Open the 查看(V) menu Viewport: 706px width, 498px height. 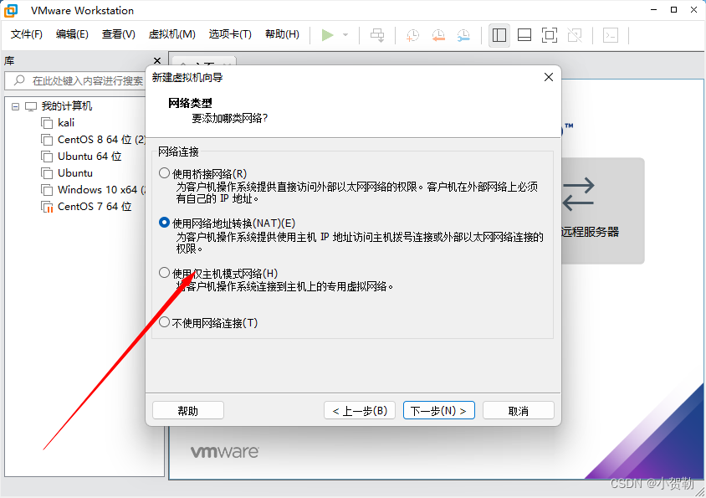click(118, 34)
